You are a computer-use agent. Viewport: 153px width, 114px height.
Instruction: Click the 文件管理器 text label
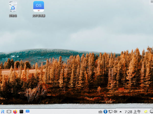pyautogui.click(x=39, y=16)
